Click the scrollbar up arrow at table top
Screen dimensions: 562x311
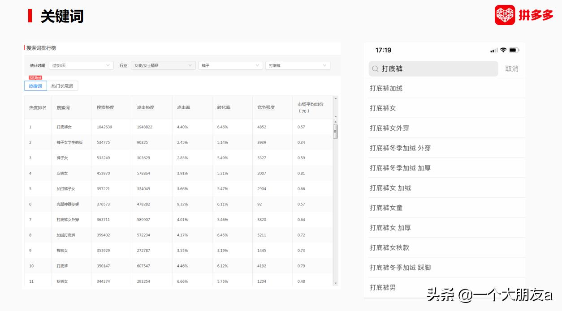335,98
